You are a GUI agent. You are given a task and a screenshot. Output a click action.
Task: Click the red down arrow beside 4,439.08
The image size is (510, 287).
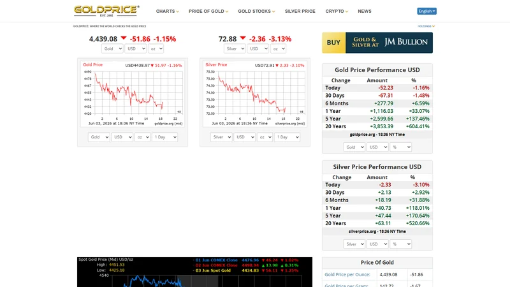pos(123,38)
